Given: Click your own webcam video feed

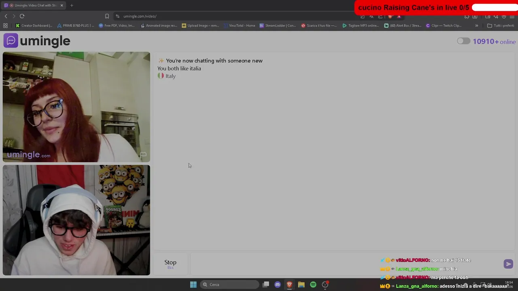Looking at the screenshot, I should pos(76,220).
